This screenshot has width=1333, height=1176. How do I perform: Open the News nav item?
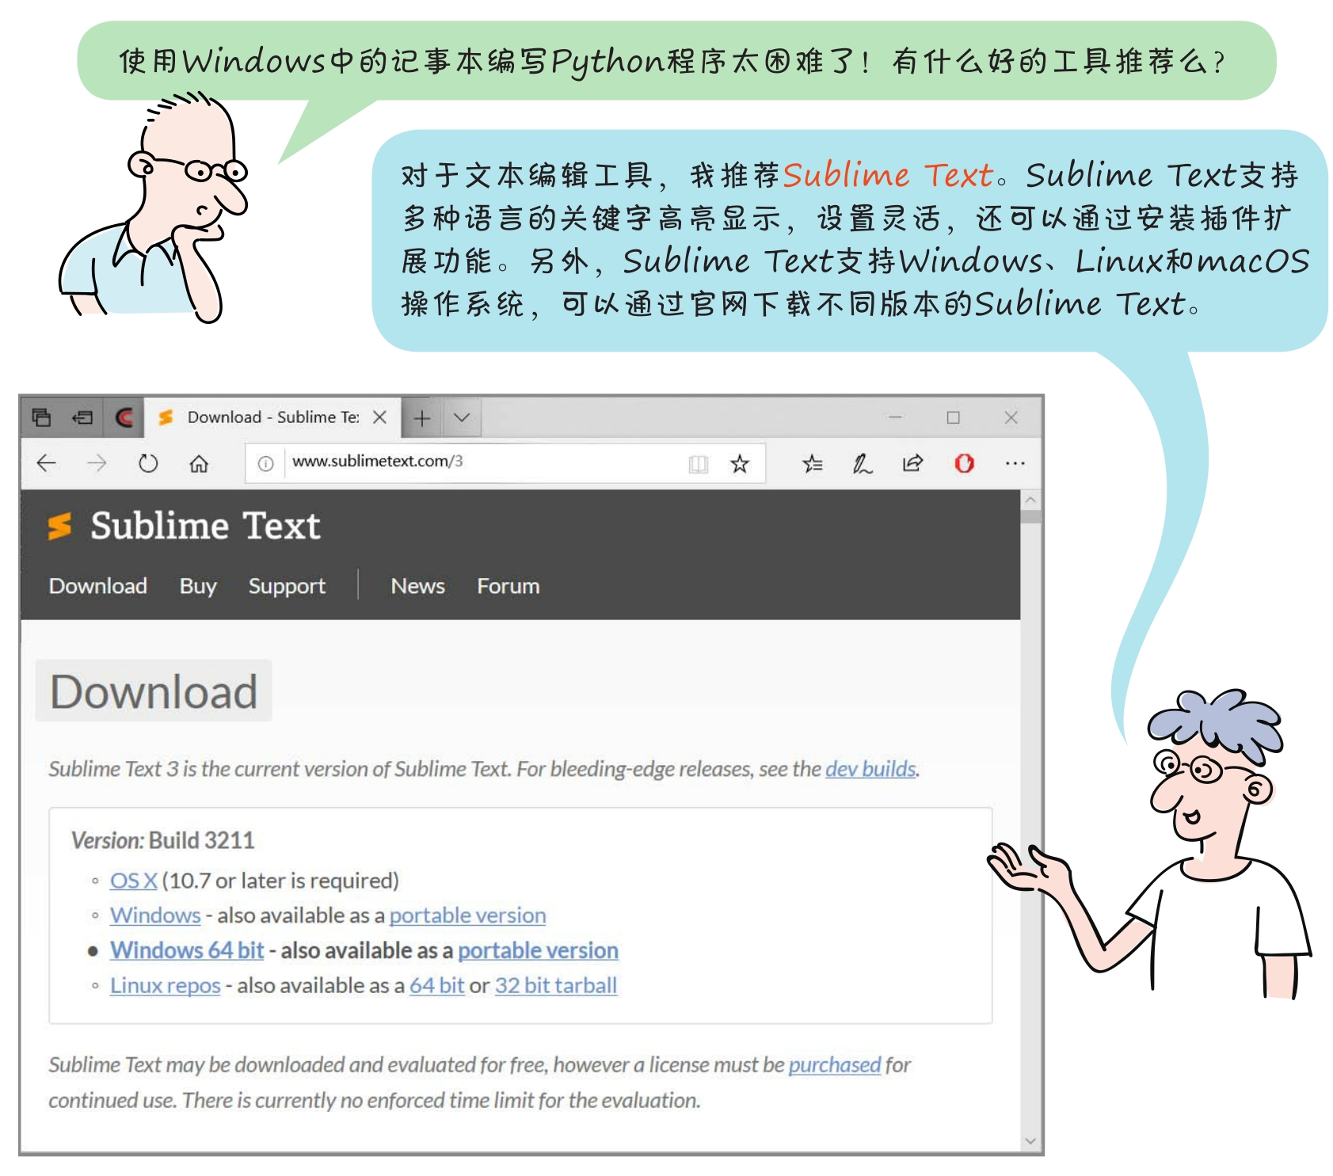pos(417,587)
